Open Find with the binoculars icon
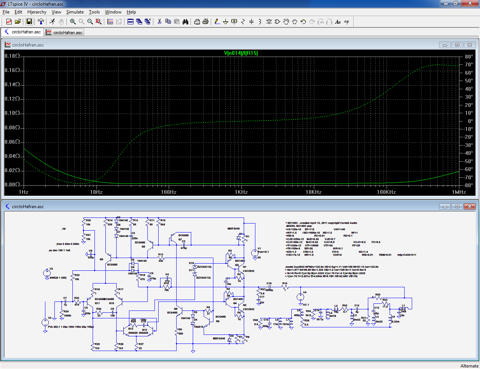Viewport: 480px width, 369px height. 185,22
